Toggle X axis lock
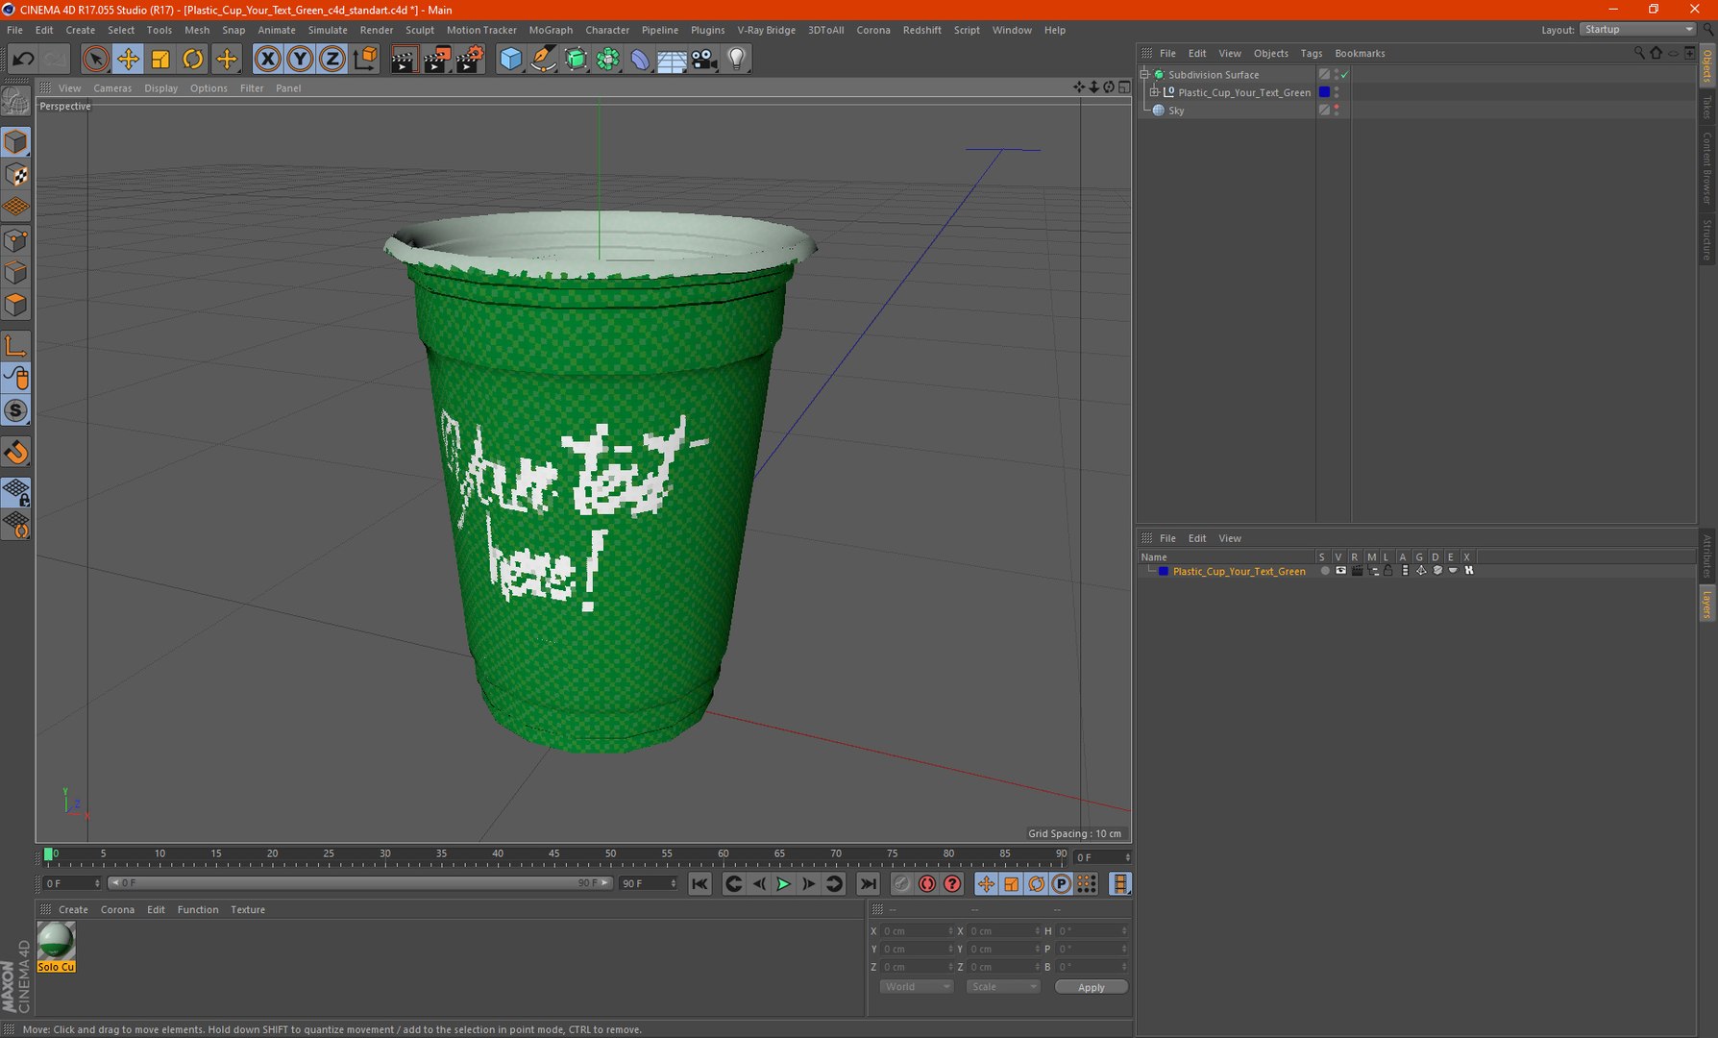 point(268,60)
